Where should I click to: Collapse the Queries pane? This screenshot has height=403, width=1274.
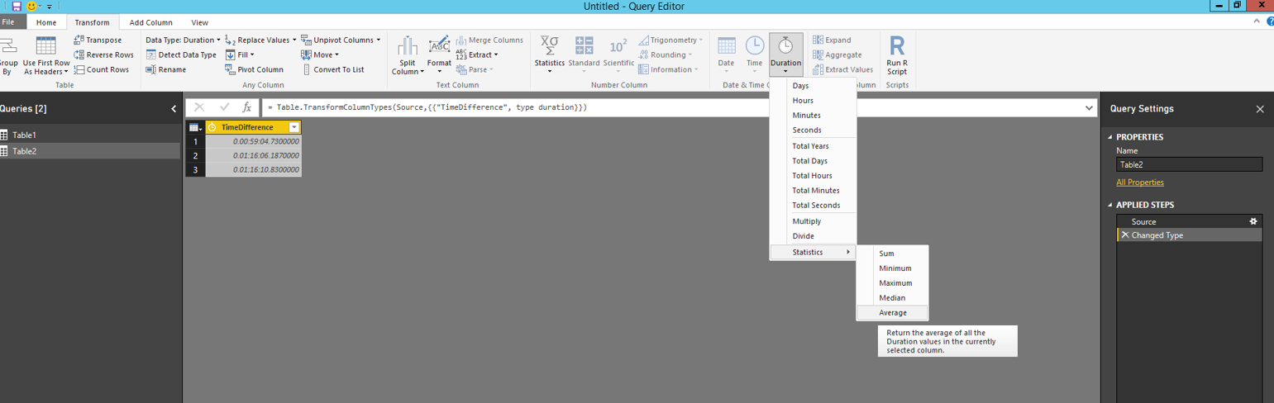click(174, 108)
